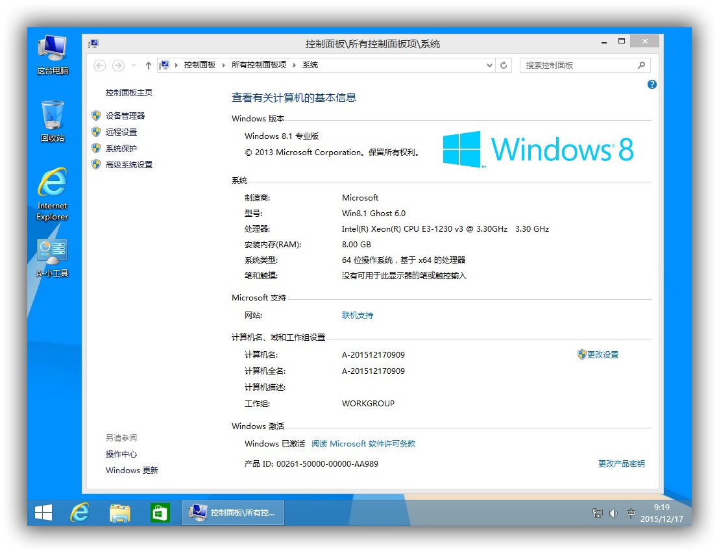Viewport: 719px width, 553px height.
Task: Open 这台电脑 desktop icon
Action: tap(53, 54)
